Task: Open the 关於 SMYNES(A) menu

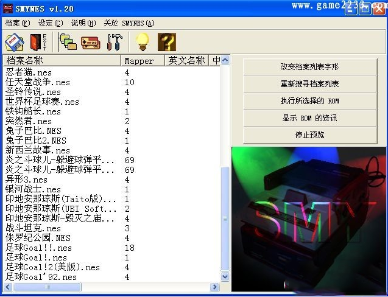Action: 129,23
